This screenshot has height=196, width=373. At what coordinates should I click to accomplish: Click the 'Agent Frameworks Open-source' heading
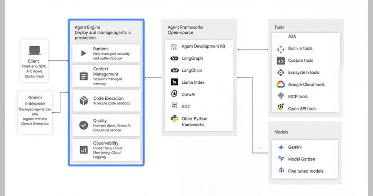[x=185, y=30]
